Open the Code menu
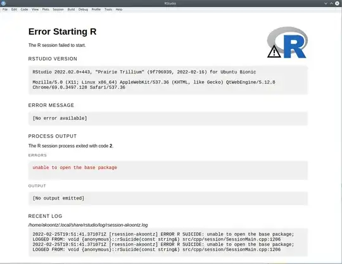This screenshot has height=264, width=342. [x=24, y=9]
